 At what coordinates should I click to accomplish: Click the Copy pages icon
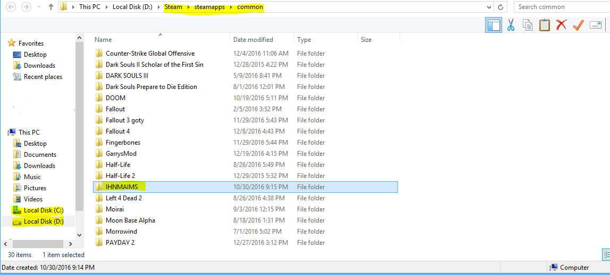tap(528, 25)
